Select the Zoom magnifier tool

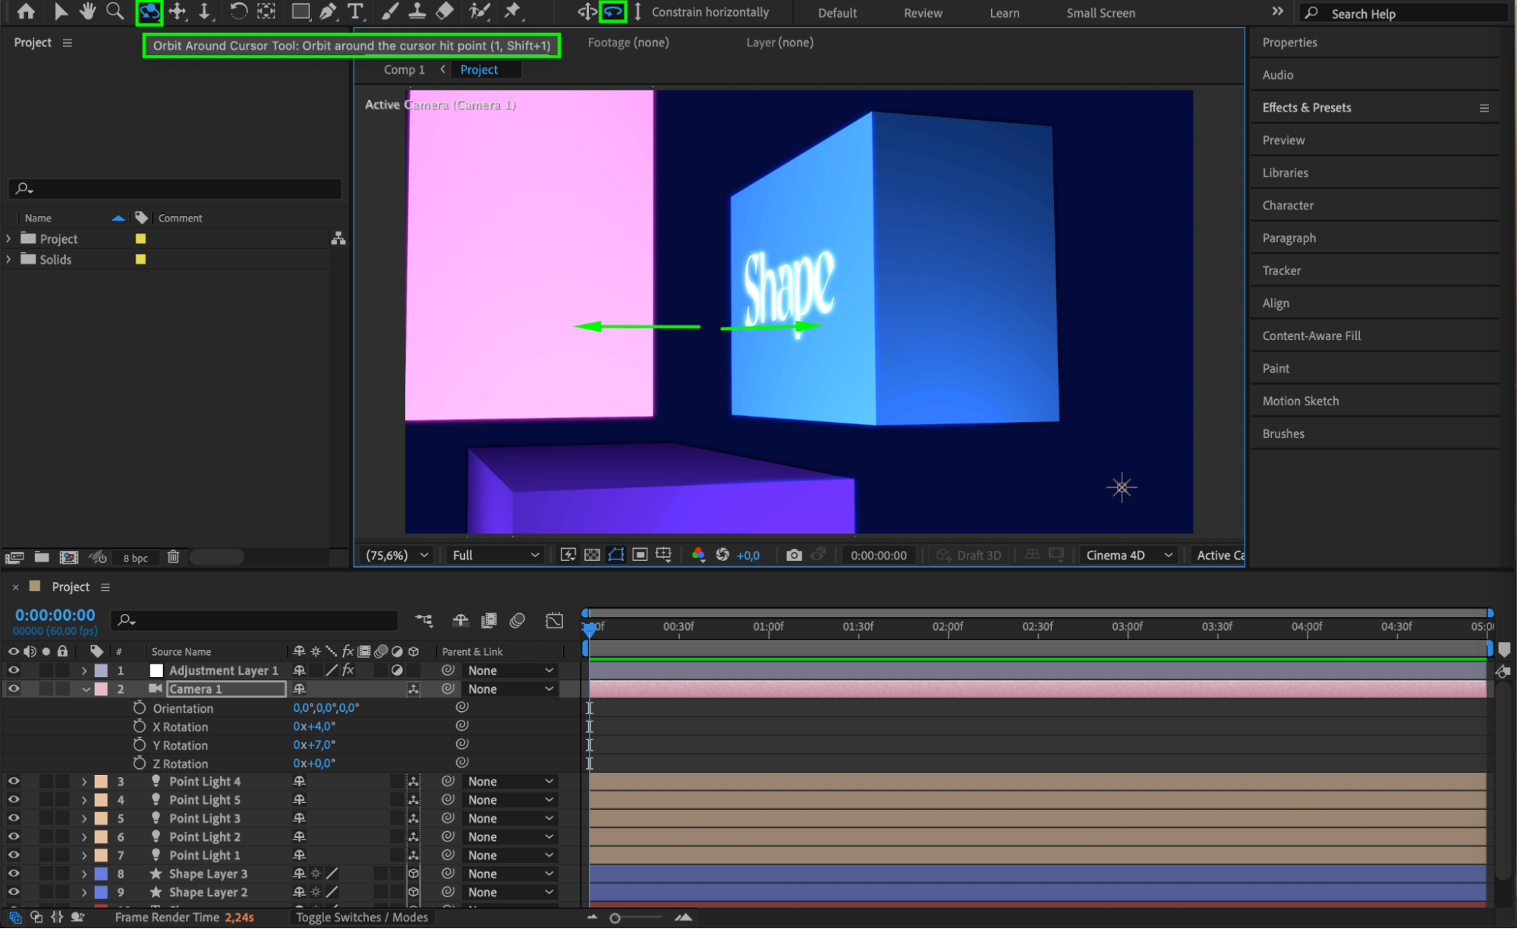115,11
